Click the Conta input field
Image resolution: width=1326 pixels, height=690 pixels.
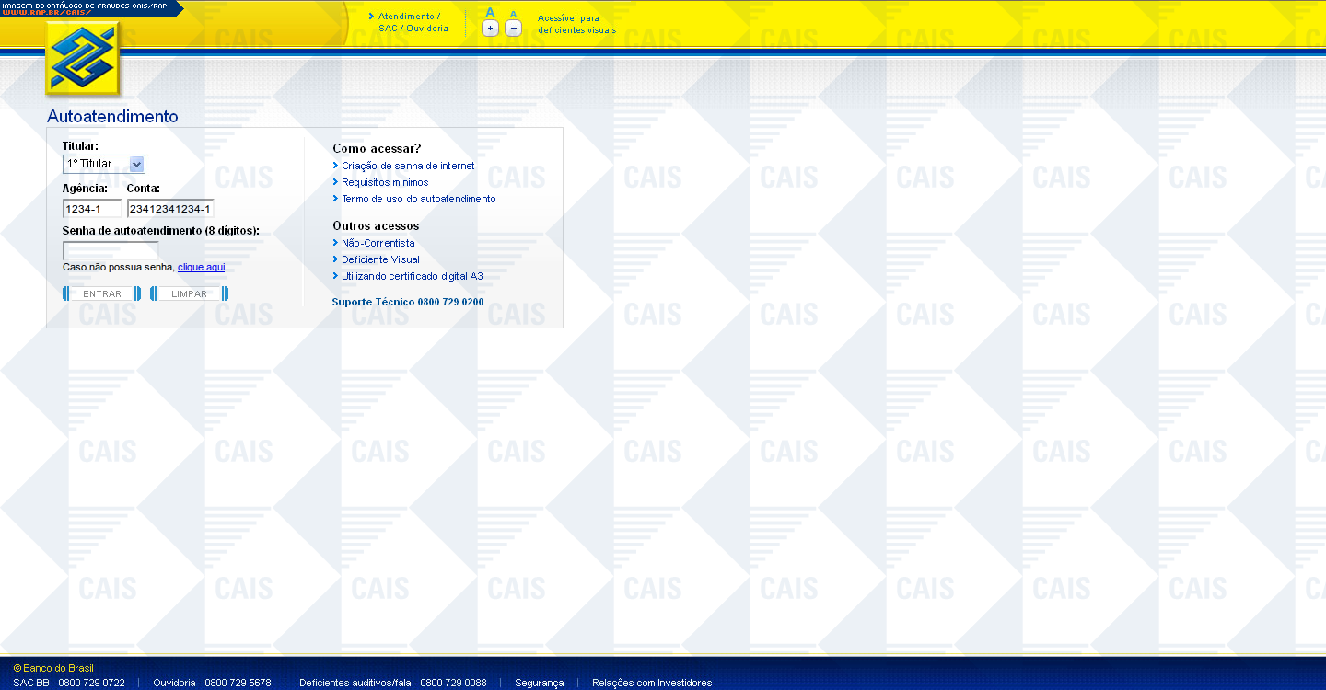point(170,209)
